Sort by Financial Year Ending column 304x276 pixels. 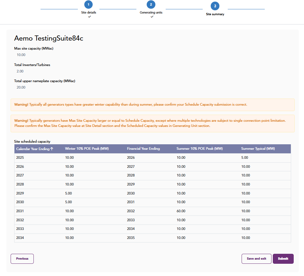tap(143, 149)
